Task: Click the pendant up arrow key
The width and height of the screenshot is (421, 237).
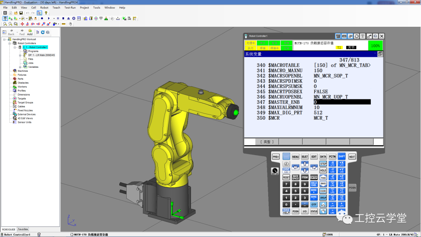Action: pyautogui.click(x=305, y=164)
